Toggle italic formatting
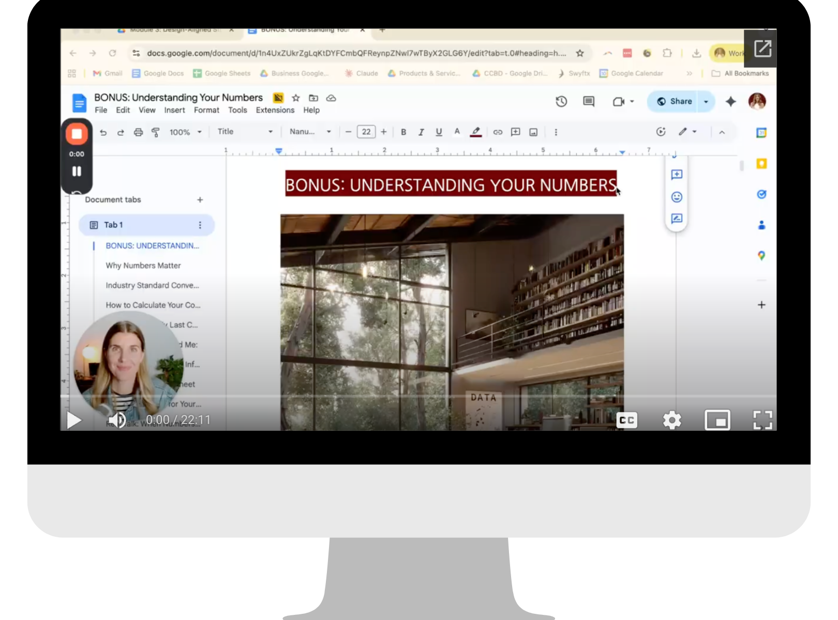 pos(421,132)
